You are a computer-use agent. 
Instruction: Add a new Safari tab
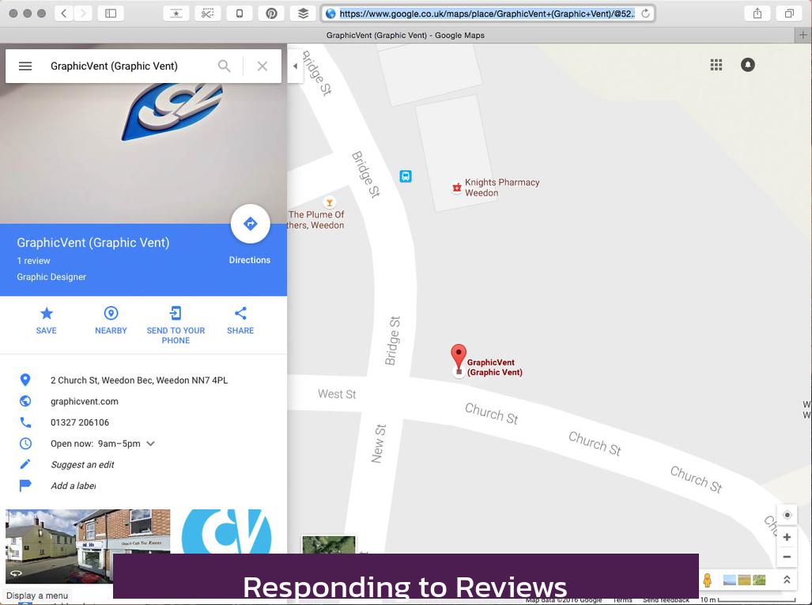click(803, 36)
